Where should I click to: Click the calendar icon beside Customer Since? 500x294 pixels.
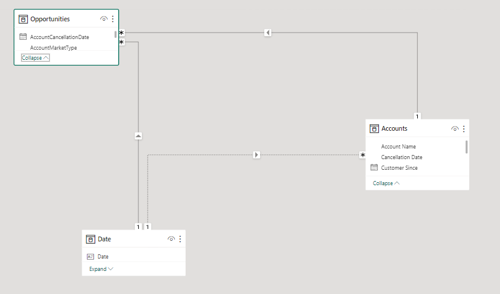[x=374, y=167]
